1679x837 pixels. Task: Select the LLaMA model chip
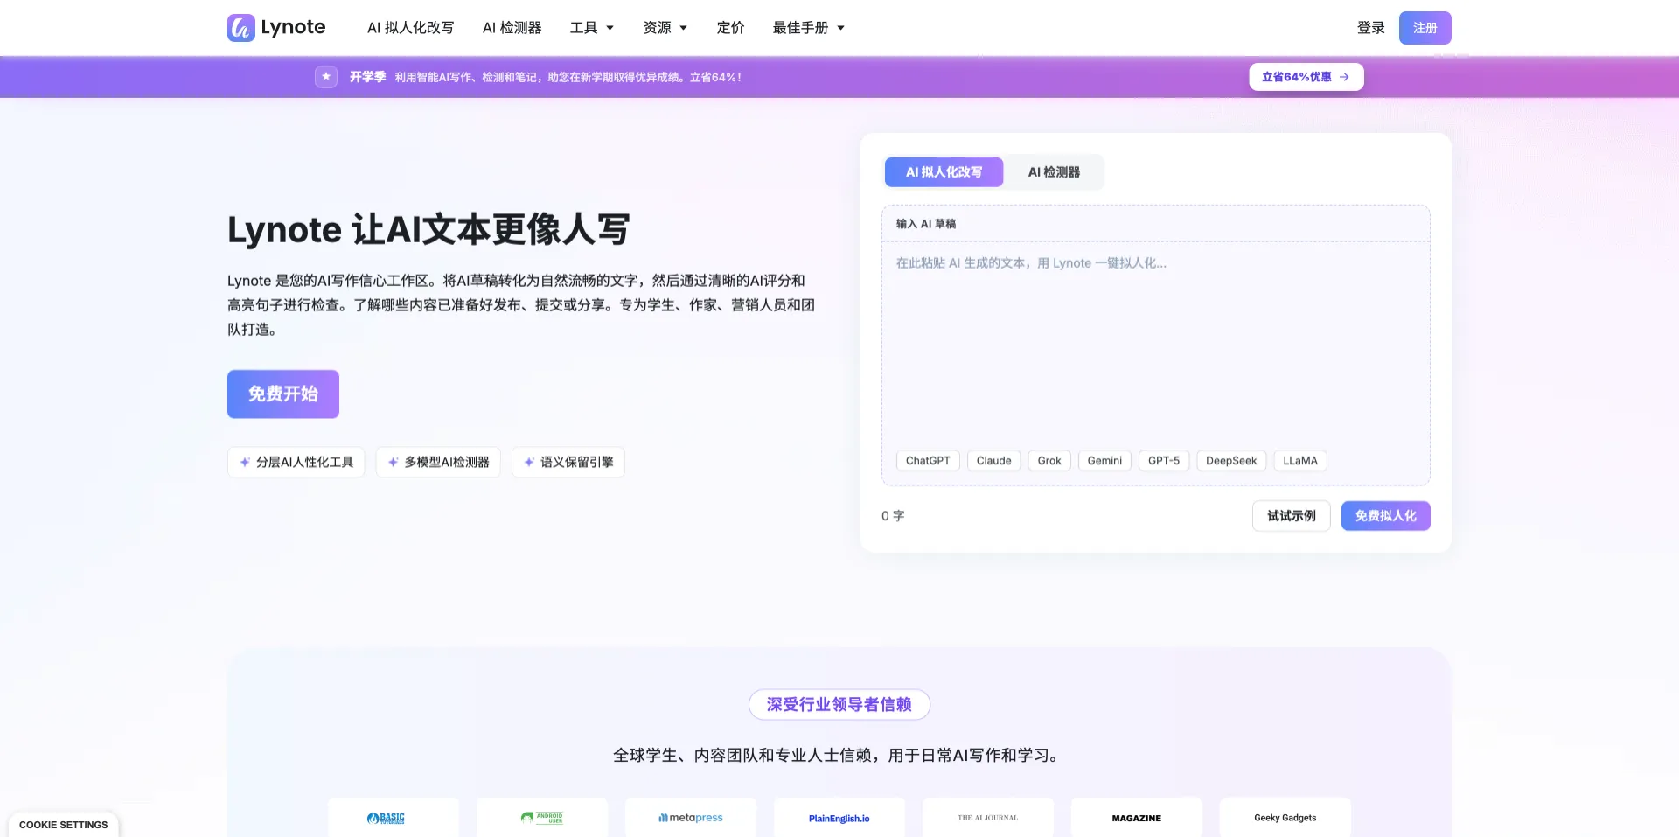[x=1300, y=461]
